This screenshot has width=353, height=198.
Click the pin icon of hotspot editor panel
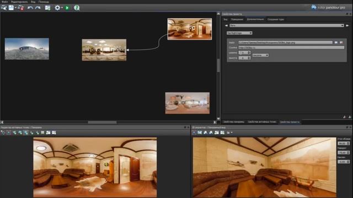(x=185, y=127)
